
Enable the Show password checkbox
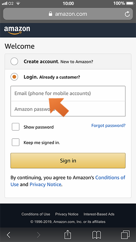(x=16, y=127)
